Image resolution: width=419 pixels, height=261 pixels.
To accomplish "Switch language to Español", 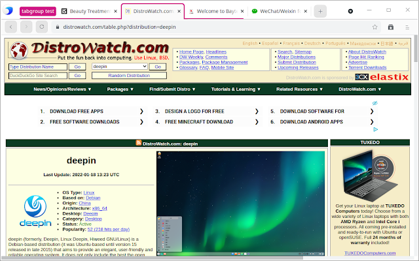I will pos(270,43).
